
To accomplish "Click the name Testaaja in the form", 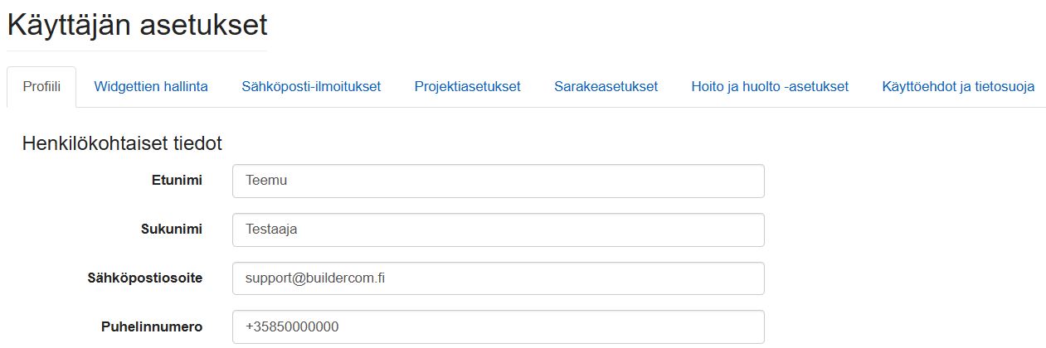I will click(271, 230).
